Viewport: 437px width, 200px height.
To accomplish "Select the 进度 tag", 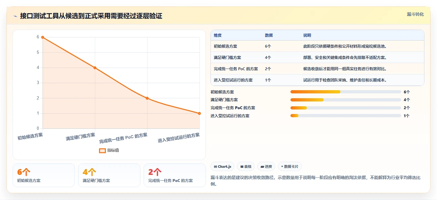I will point(266,167).
